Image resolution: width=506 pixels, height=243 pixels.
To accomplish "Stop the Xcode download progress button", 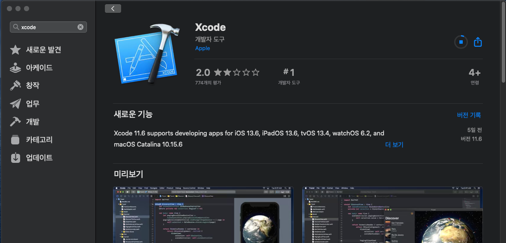I will [x=461, y=42].
